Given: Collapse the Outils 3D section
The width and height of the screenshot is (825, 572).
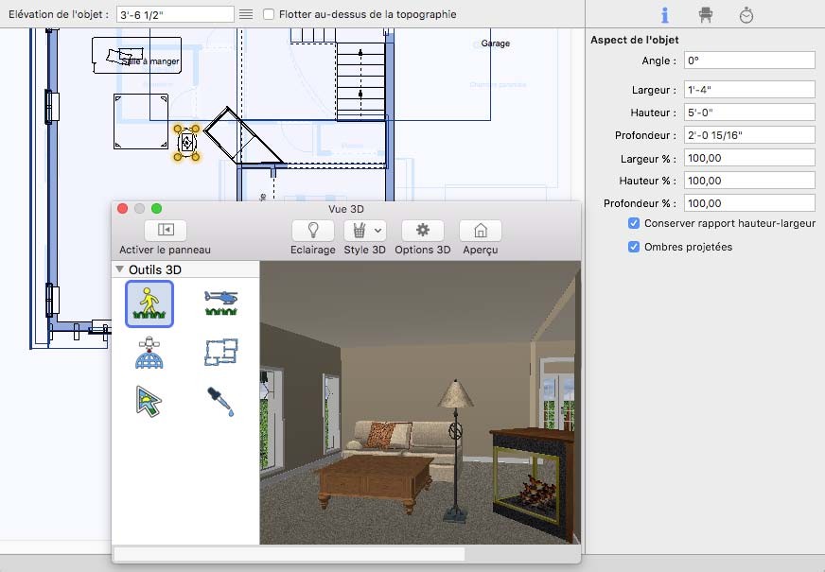Looking at the screenshot, I should click(x=119, y=269).
